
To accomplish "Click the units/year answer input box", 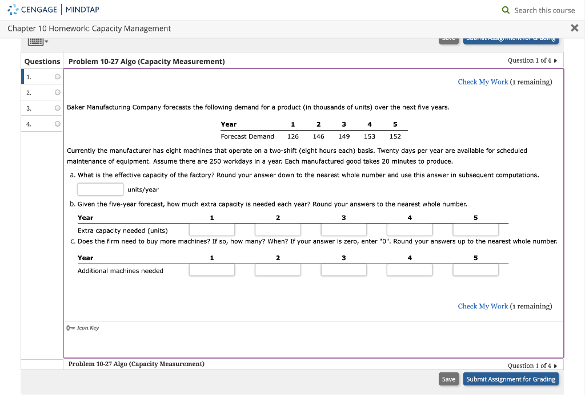I will point(100,188).
